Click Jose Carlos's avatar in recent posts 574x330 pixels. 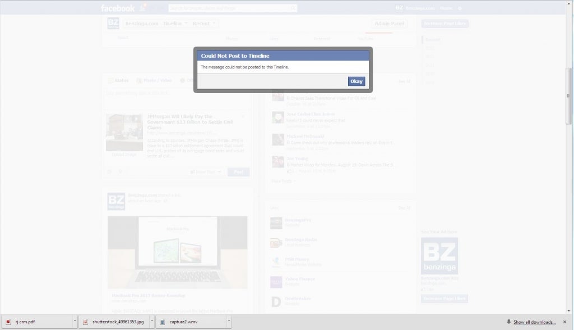click(x=278, y=118)
